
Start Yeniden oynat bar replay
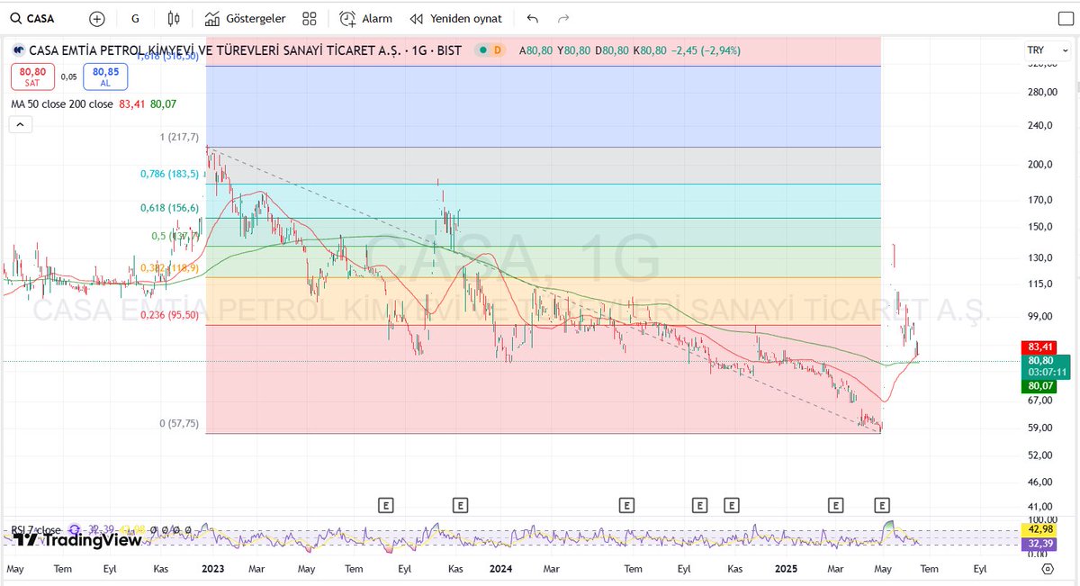[x=455, y=18]
